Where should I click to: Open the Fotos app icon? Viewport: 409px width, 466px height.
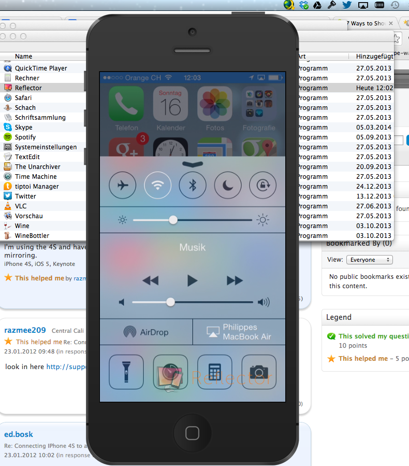point(215,104)
